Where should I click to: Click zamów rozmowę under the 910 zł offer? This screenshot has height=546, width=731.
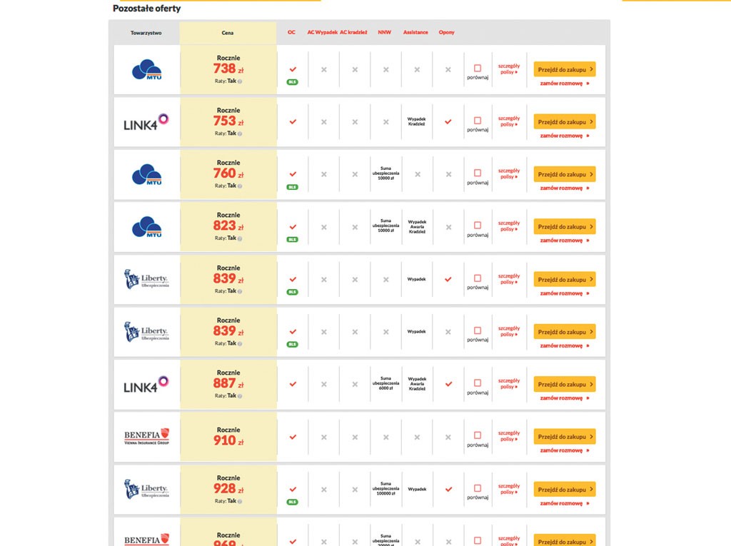pos(565,450)
